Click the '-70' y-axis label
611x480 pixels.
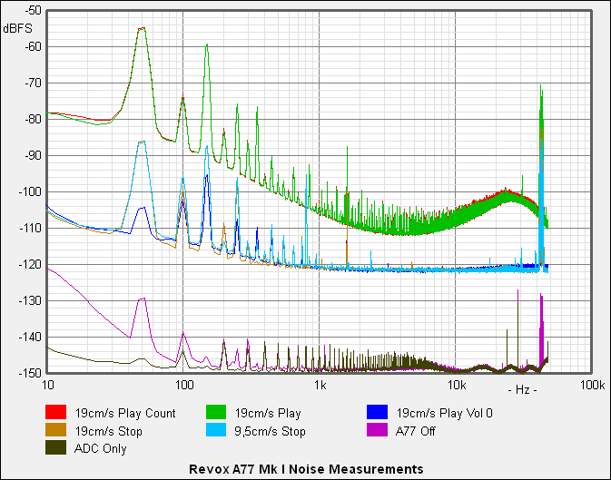33,83
